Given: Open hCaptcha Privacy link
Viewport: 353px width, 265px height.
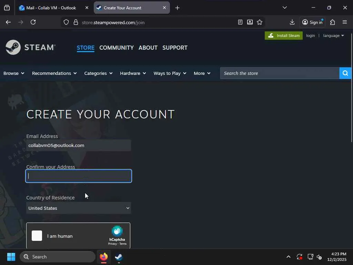Looking at the screenshot, I should pyautogui.click(x=112, y=244).
